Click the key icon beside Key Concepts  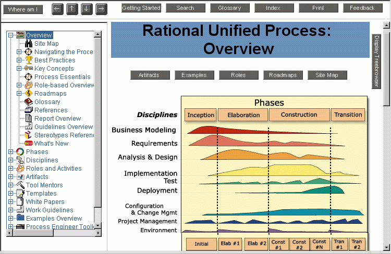click(x=29, y=68)
